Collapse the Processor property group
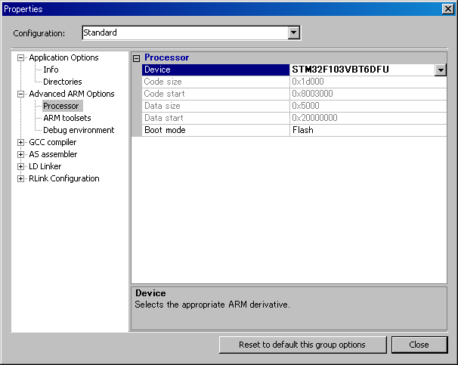The width and height of the screenshot is (458, 365). click(137, 57)
